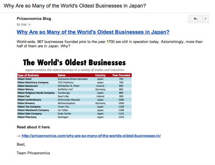Click 'Oldest Pharmacy' row label
This screenshot has height=165, width=215.
pyautogui.click(x=27, y=117)
